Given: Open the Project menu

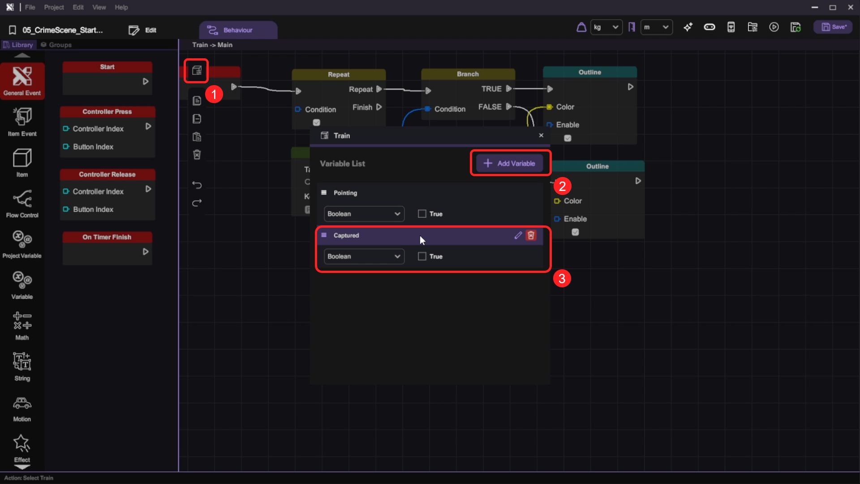Looking at the screenshot, I should [54, 7].
